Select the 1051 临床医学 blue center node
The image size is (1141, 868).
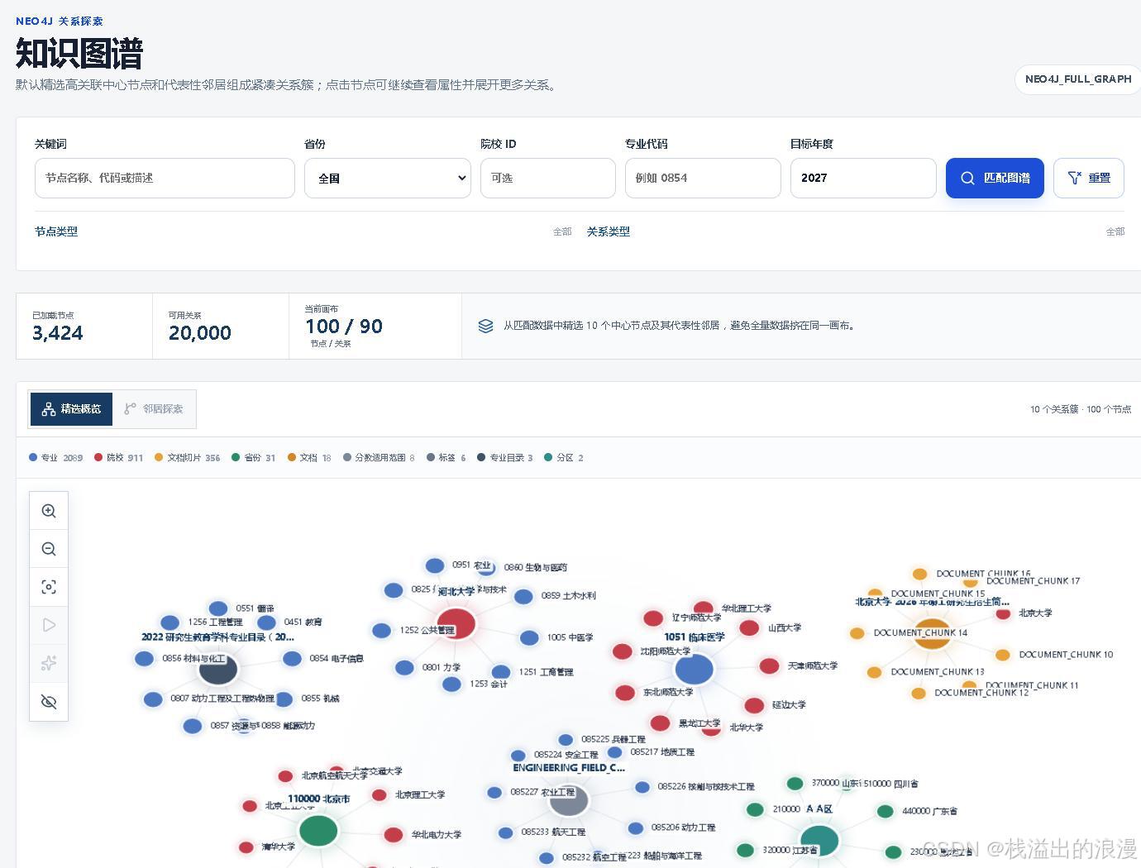point(695,669)
